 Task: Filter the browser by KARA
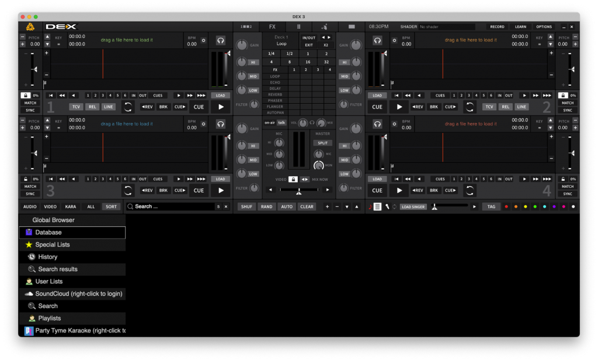[x=70, y=207]
